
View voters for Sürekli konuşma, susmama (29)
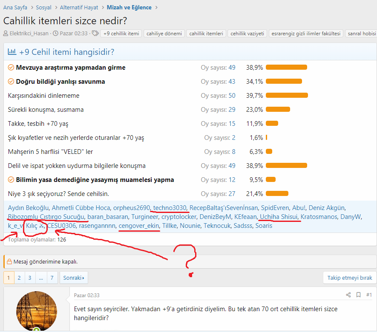pyautogui.click(x=232, y=110)
